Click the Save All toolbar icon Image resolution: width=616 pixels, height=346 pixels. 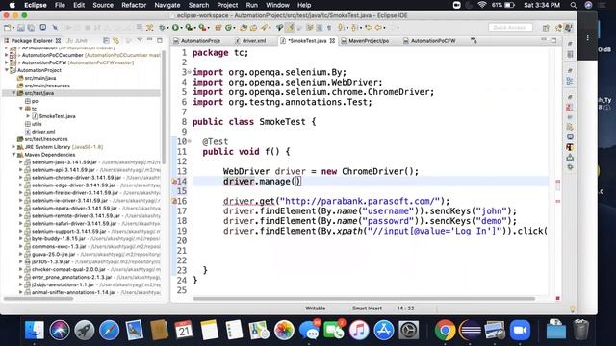coord(31,28)
